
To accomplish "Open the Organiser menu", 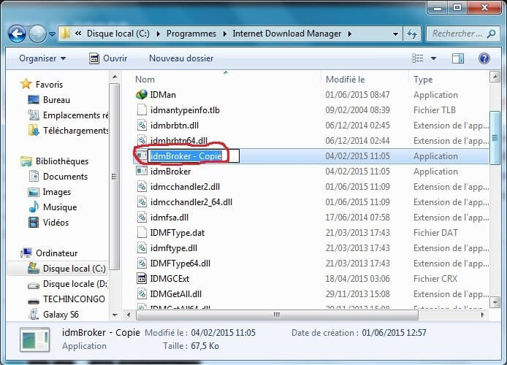I will click(x=42, y=58).
